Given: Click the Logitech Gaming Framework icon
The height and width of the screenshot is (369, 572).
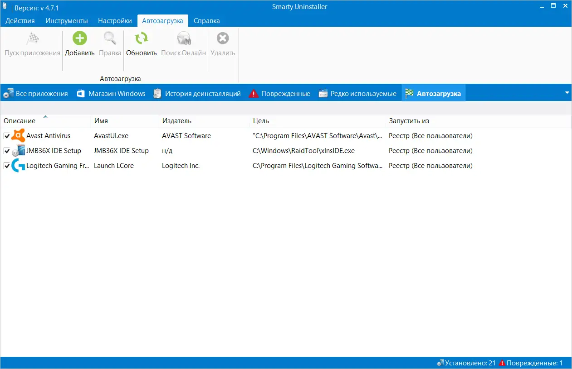Looking at the screenshot, I should pos(18,166).
